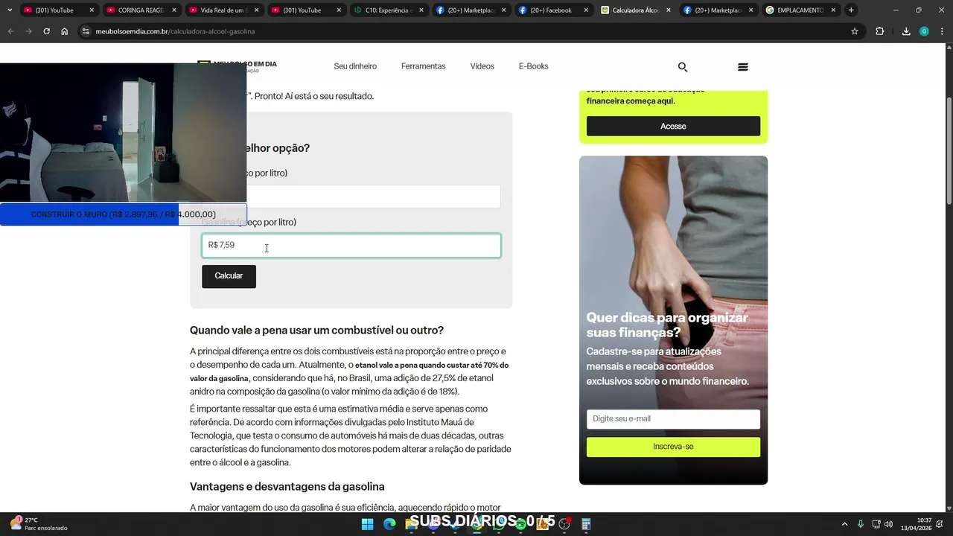Click the page vertical scrollbar

[949, 151]
